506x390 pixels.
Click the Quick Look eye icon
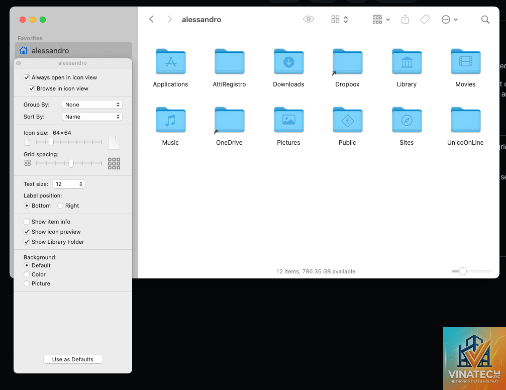tap(309, 20)
